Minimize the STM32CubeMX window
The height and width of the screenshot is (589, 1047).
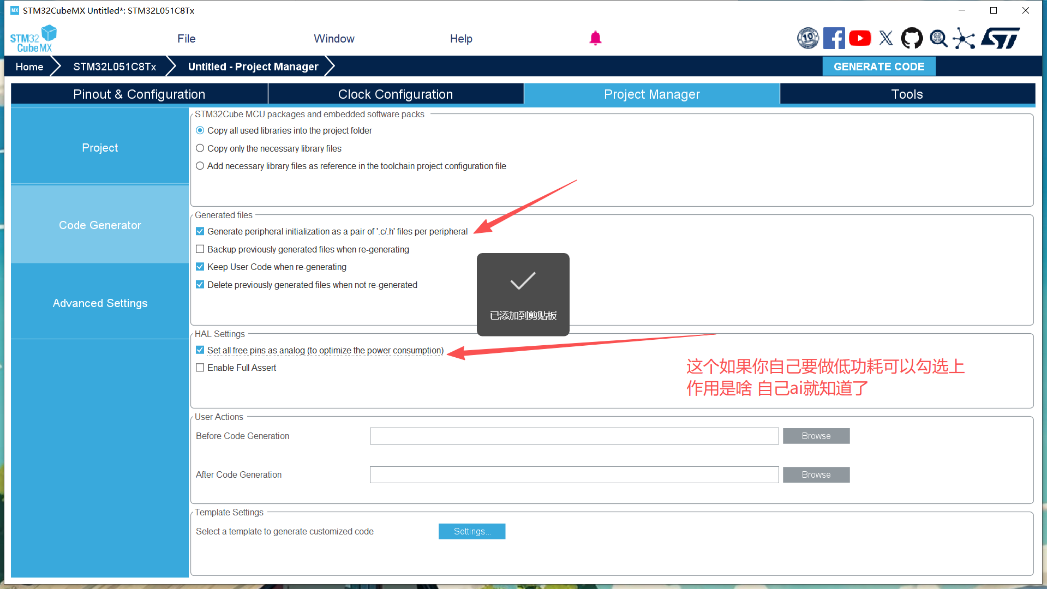pyautogui.click(x=962, y=10)
